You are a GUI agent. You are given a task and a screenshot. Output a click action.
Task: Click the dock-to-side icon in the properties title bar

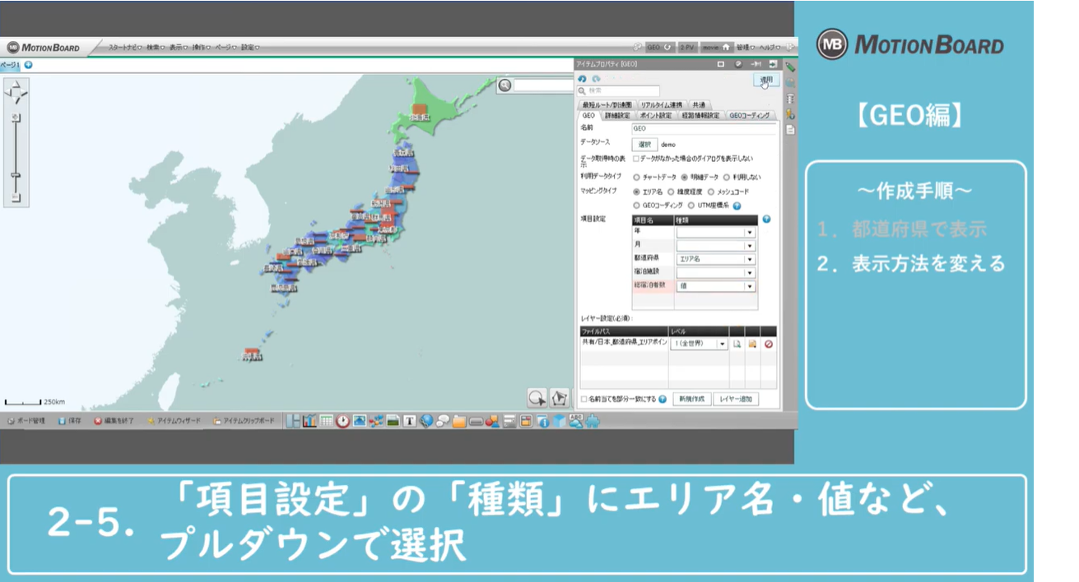tap(773, 63)
